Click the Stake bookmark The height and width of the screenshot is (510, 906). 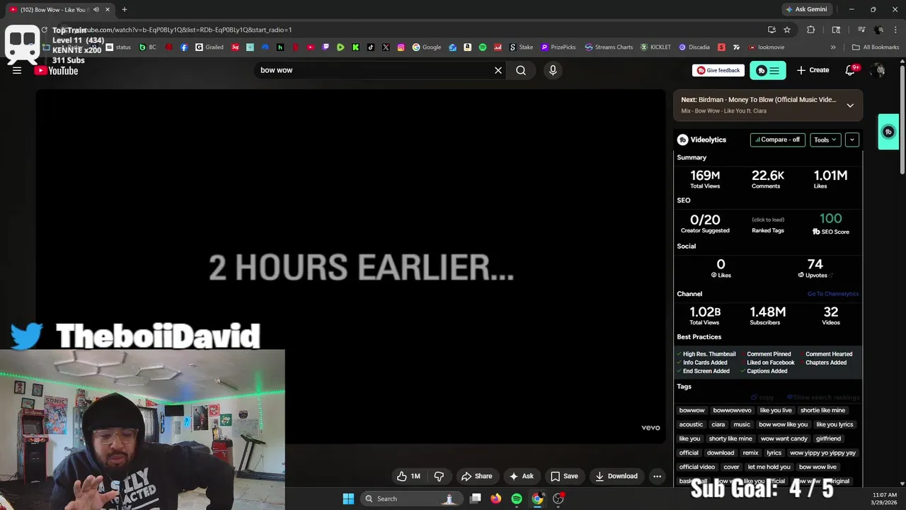[x=522, y=47]
